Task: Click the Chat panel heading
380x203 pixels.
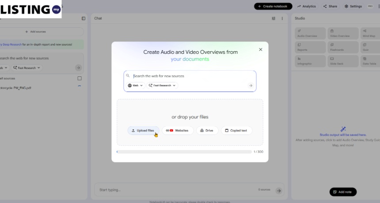Action: (x=98, y=19)
